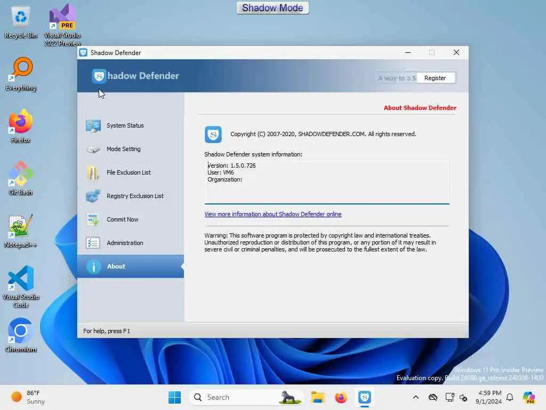The height and width of the screenshot is (410, 546).
Task: Click inside the system information text box
Action: click(327, 183)
